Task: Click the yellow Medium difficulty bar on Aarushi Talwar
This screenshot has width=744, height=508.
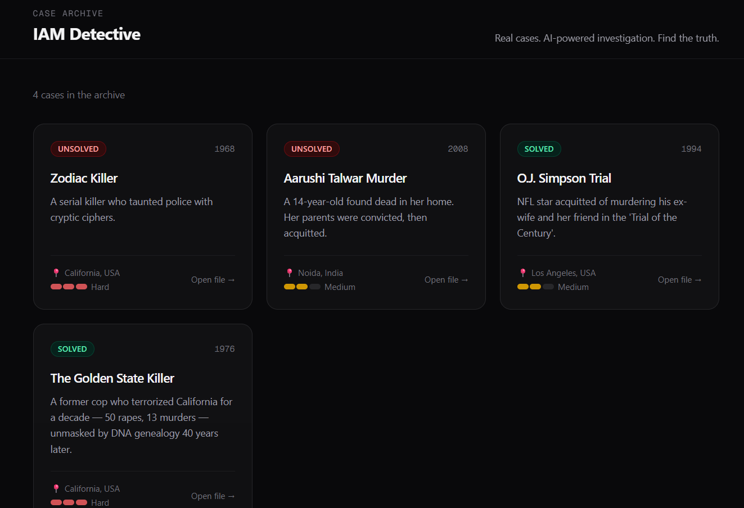Action: click(x=302, y=287)
